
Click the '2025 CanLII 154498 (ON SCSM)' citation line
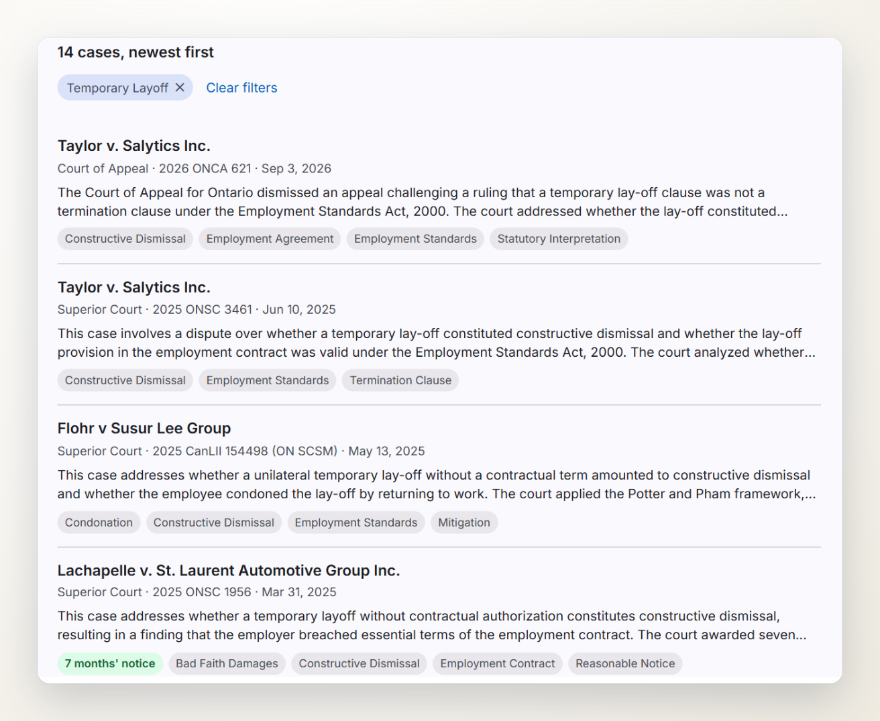241,451
